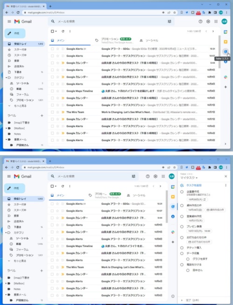Mark 企画書作成 task complete
This screenshot has width=233, height=305.
[x=182, y=192]
